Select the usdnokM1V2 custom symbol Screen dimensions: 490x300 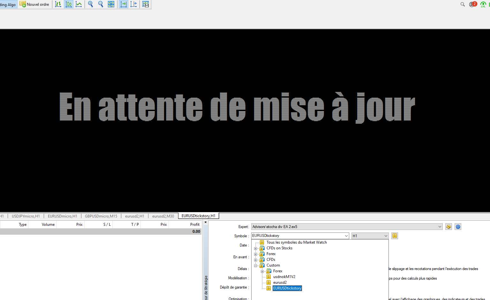(284, 277)
